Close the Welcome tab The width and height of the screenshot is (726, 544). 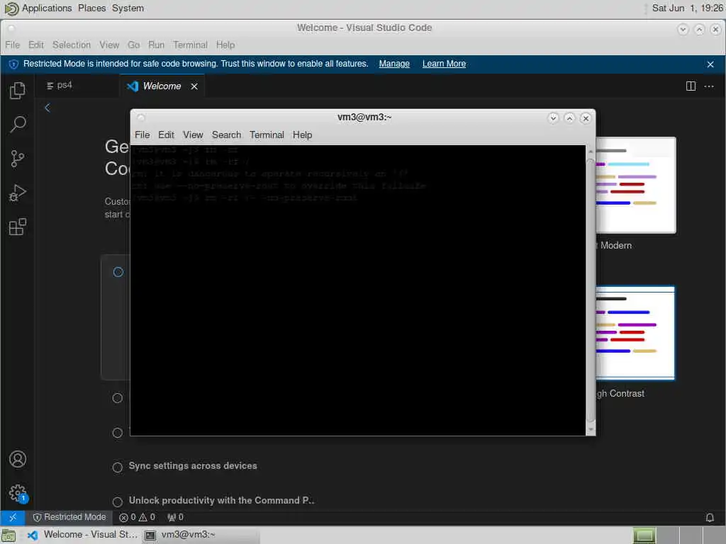(x=194, y=86)
